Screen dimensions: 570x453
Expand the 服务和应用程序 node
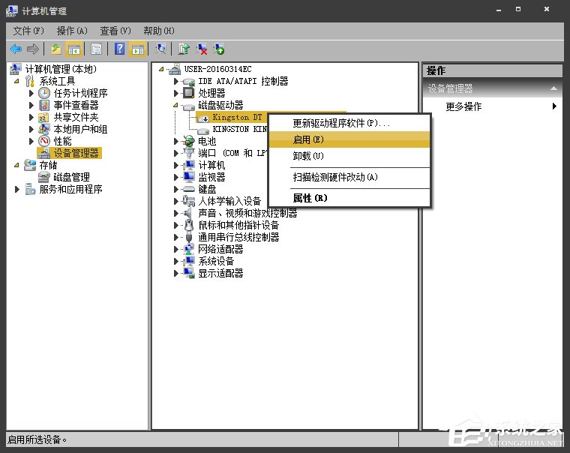[17, 190]
